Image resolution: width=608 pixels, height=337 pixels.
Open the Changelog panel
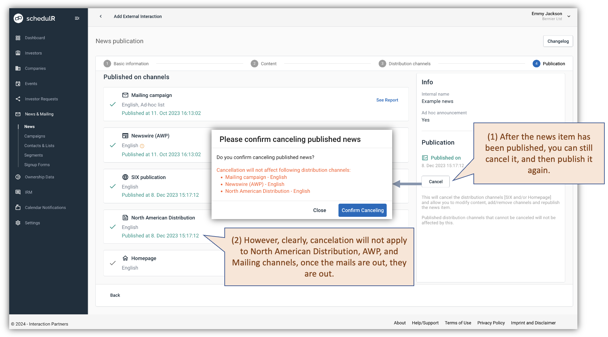click(x=558, y=41)
